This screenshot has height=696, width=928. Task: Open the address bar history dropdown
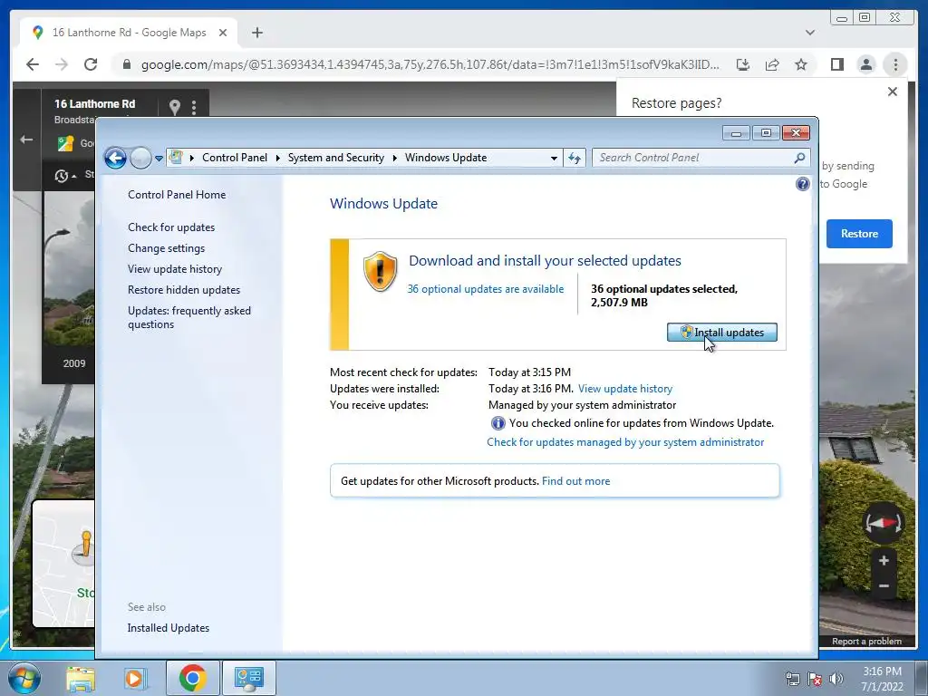click(x=554, y=158)
